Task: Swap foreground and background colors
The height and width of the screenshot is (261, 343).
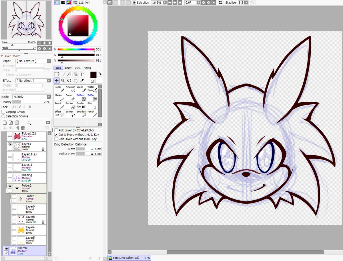Action: tap(100, 74)
